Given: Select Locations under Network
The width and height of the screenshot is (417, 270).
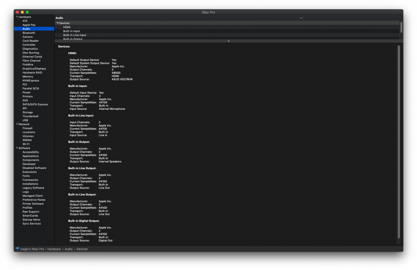Looking at the screenshot, I should point(29,132).
